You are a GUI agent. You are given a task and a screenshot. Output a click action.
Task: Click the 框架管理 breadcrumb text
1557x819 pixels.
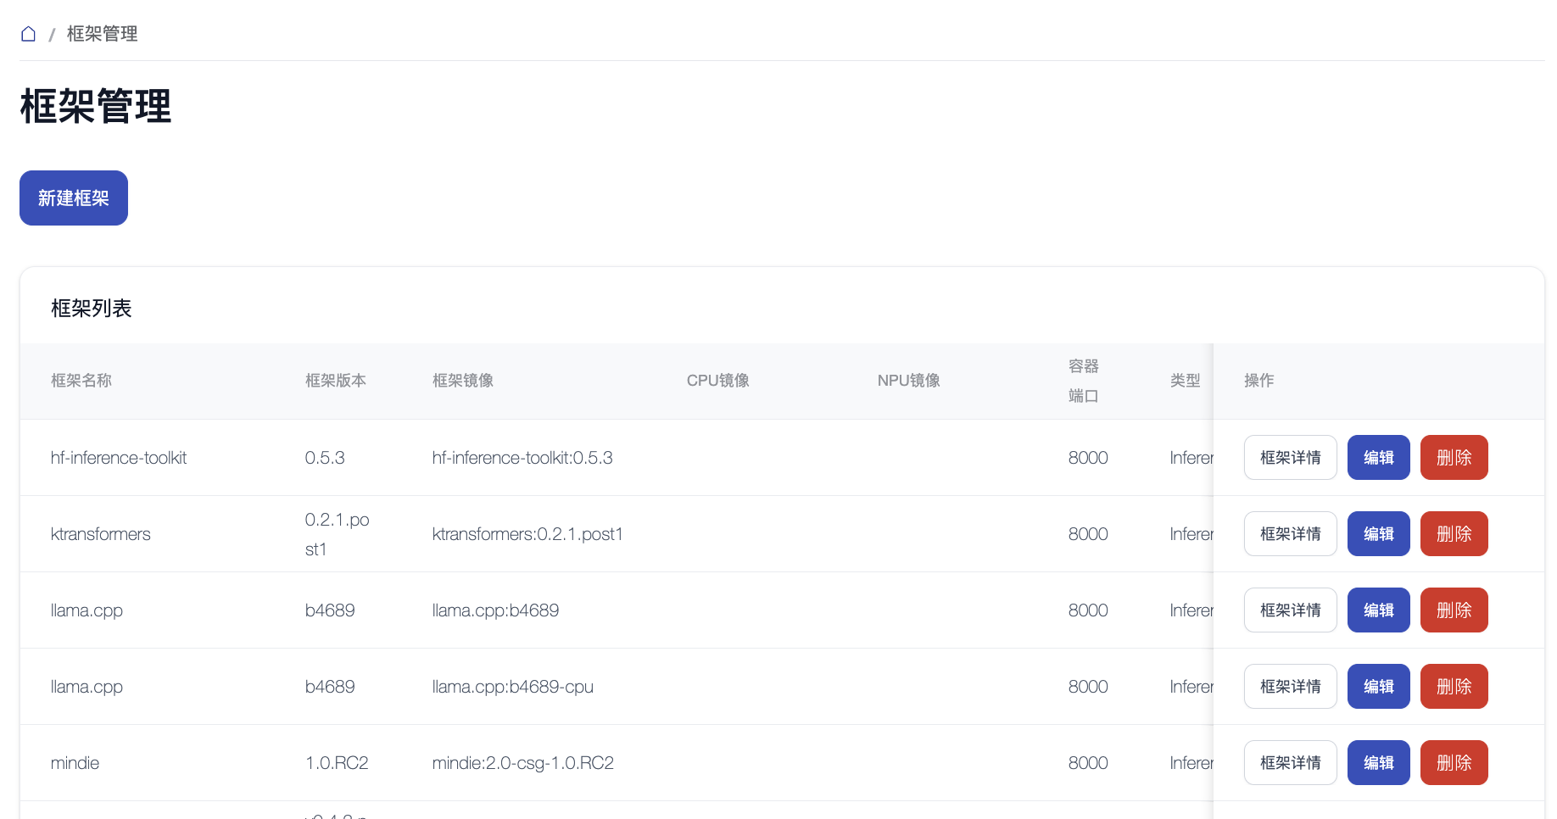click(x=102, y=34)
